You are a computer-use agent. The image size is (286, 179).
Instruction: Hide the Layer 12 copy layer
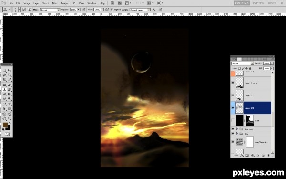(233, 83)
